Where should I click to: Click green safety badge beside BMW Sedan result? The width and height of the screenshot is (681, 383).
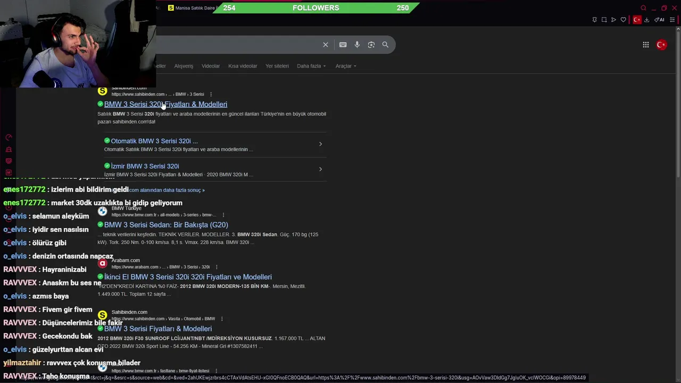(101, 225)
